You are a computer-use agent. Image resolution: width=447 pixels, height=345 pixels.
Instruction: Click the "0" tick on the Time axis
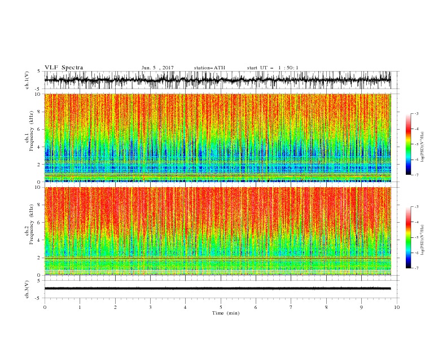[45, 307]
